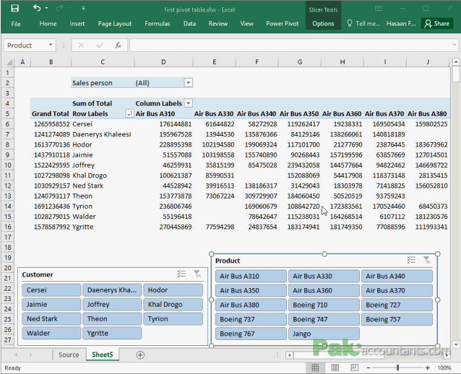461x374 pixels.
Task: Switch to Page Layout view icon
Action: click(335, 368)
